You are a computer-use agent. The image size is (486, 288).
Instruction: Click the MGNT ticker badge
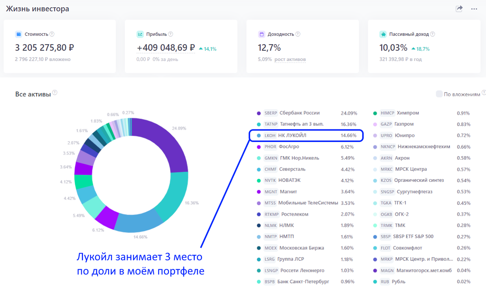tap(271, 192)
